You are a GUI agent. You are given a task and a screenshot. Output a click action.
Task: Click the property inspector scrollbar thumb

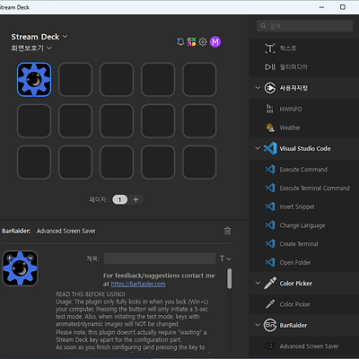[x=230, y=278]
